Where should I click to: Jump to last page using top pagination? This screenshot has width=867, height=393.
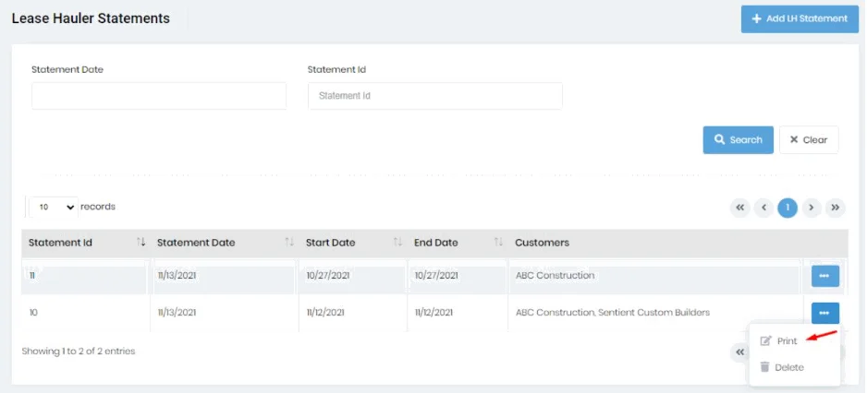pos(836,208)
